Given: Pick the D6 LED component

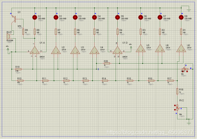Looking at the screenshot, I should 140,17.
